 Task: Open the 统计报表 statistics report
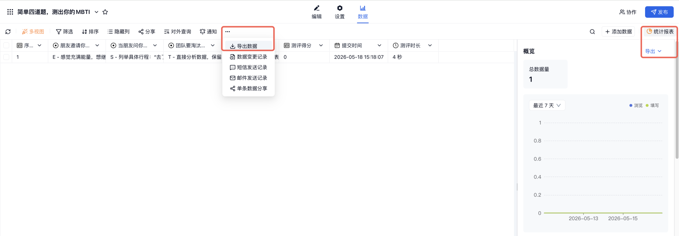660,31
